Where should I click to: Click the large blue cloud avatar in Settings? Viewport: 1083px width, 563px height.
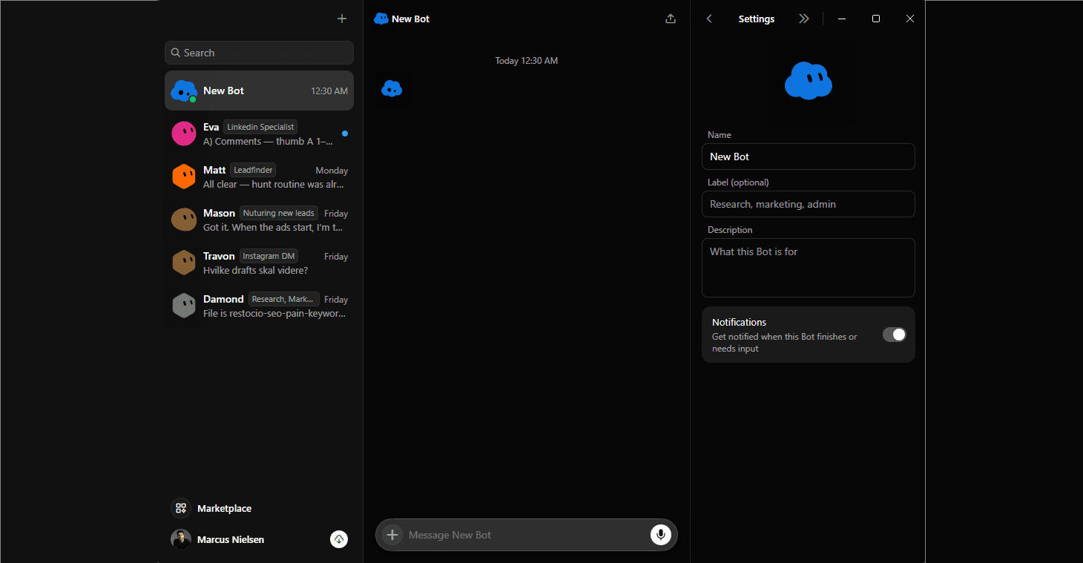point(809,81)
